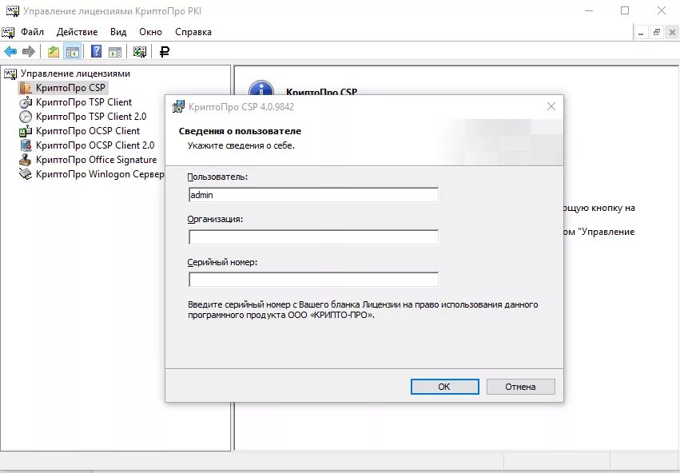Close the КриптоПро CSP 4.0.9842 dialog
680x473 pixels.
(x=551, y=106)
